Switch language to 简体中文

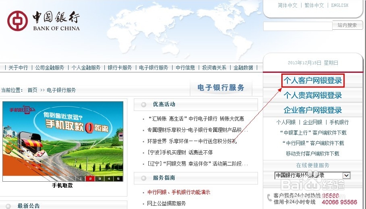[x=287, y=5]
